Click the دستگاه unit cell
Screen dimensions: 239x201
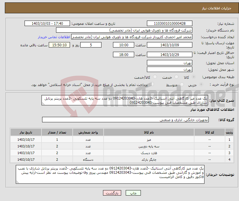pyautogui.click(x=88, y=160)
